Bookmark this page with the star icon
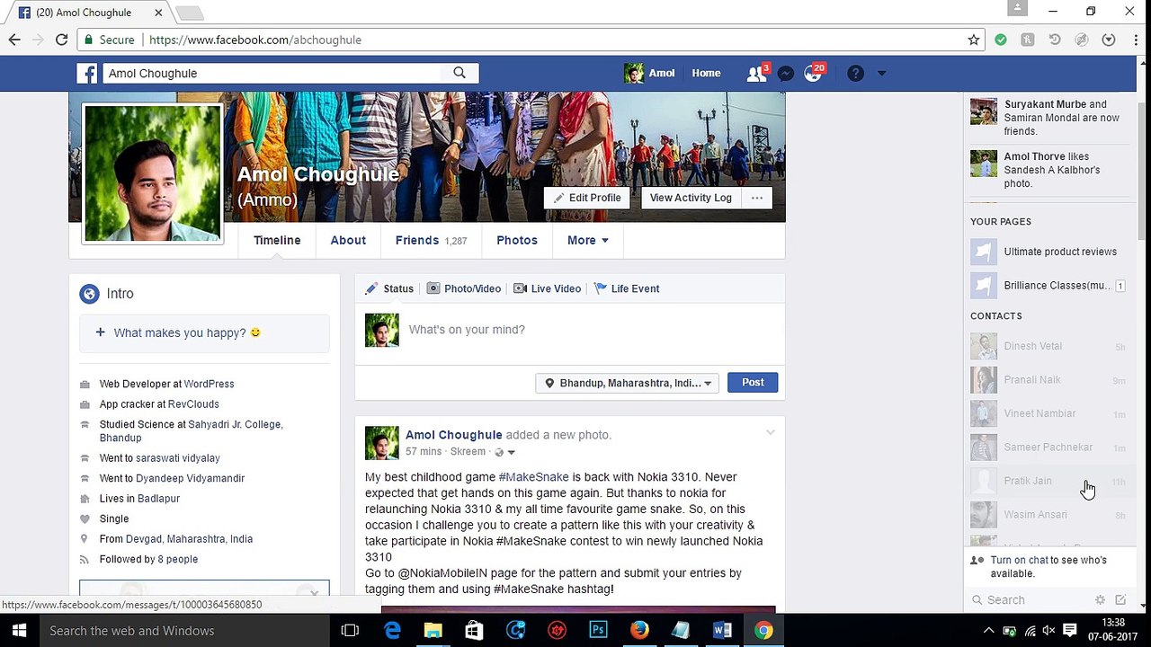The height and width of the screenshot is (647, 1151). [x=973, y=40]
